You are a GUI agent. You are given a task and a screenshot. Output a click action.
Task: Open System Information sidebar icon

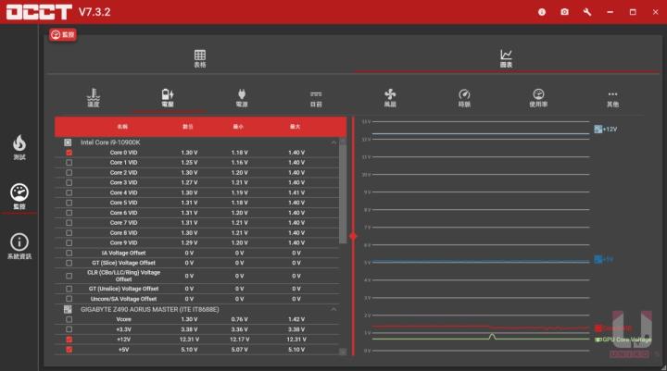[x=19, y=246]
